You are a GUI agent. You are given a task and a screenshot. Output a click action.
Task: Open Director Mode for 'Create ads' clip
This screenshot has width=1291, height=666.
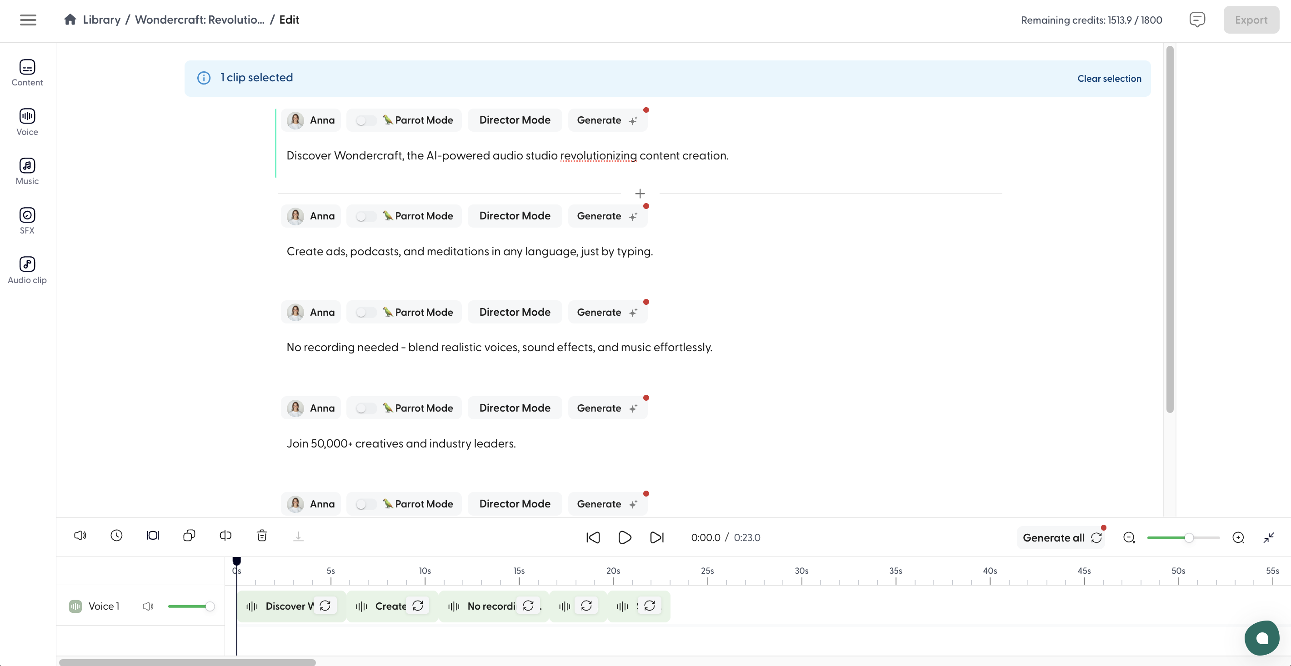(x=515, y=216)
